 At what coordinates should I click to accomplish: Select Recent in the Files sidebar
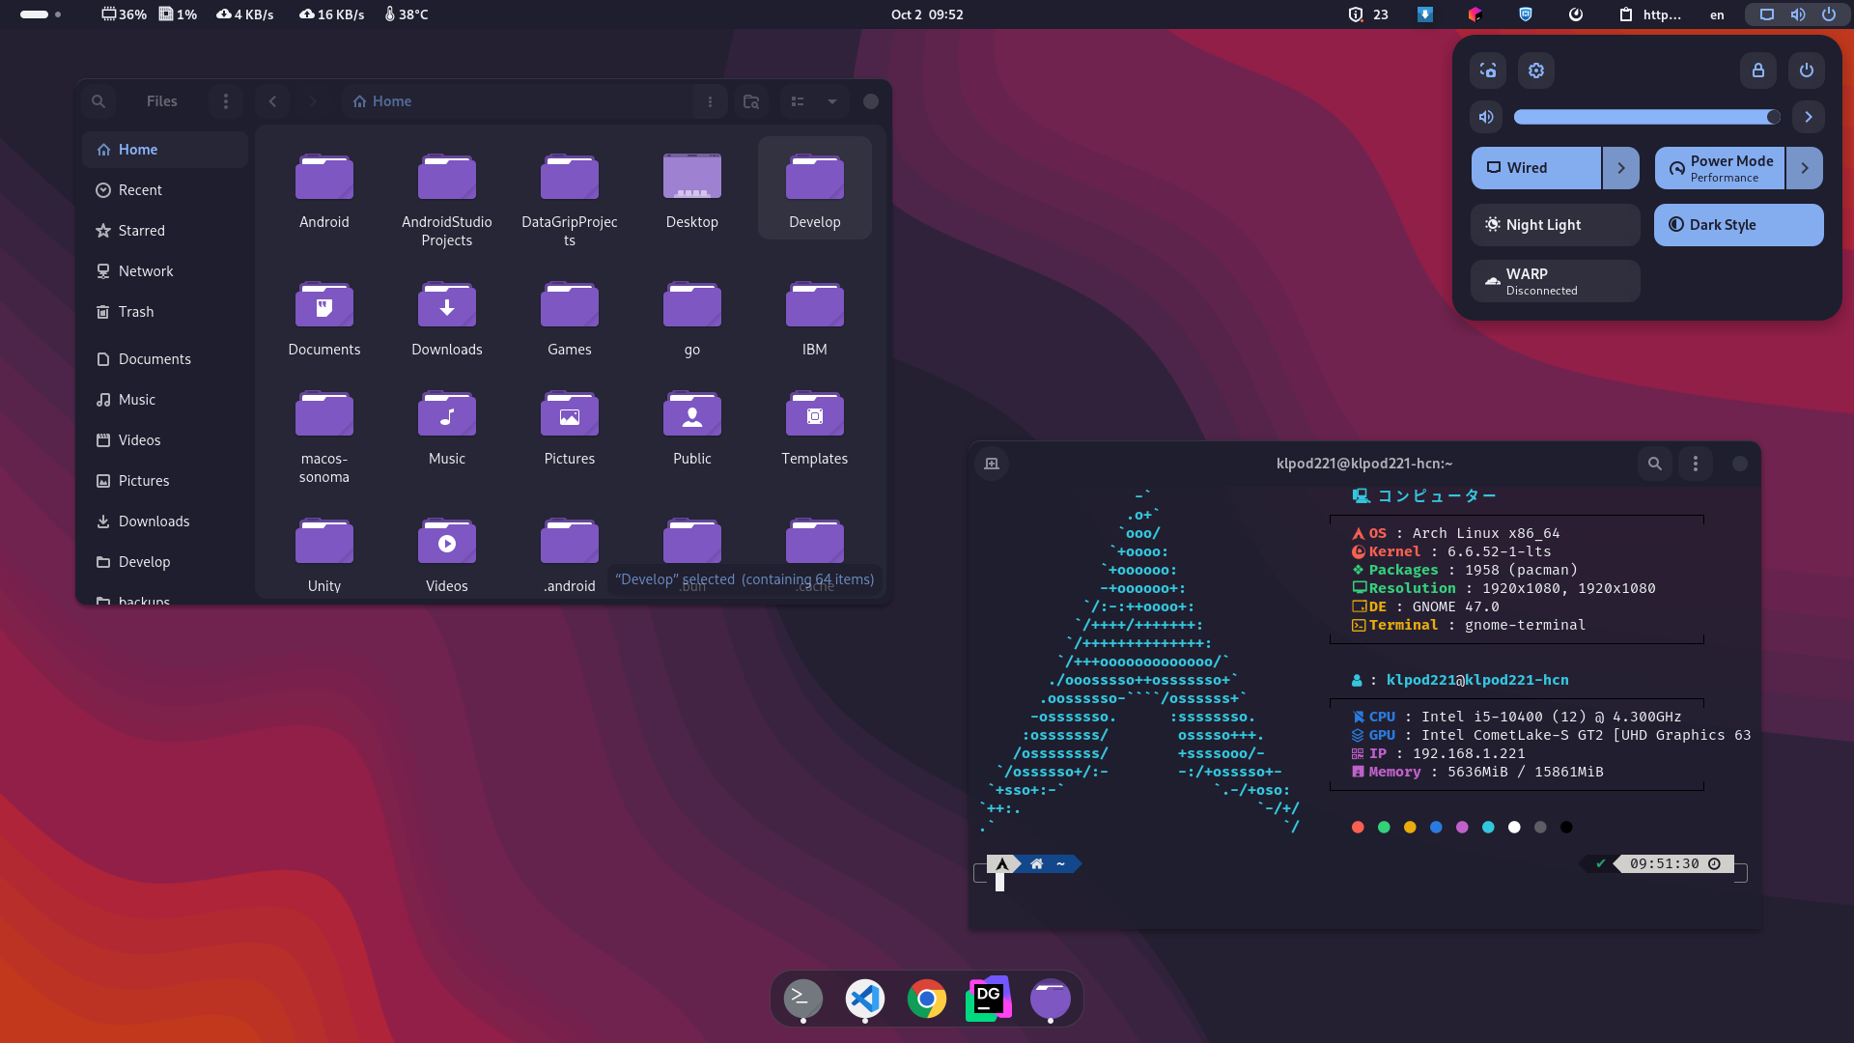tap(165, 190)
